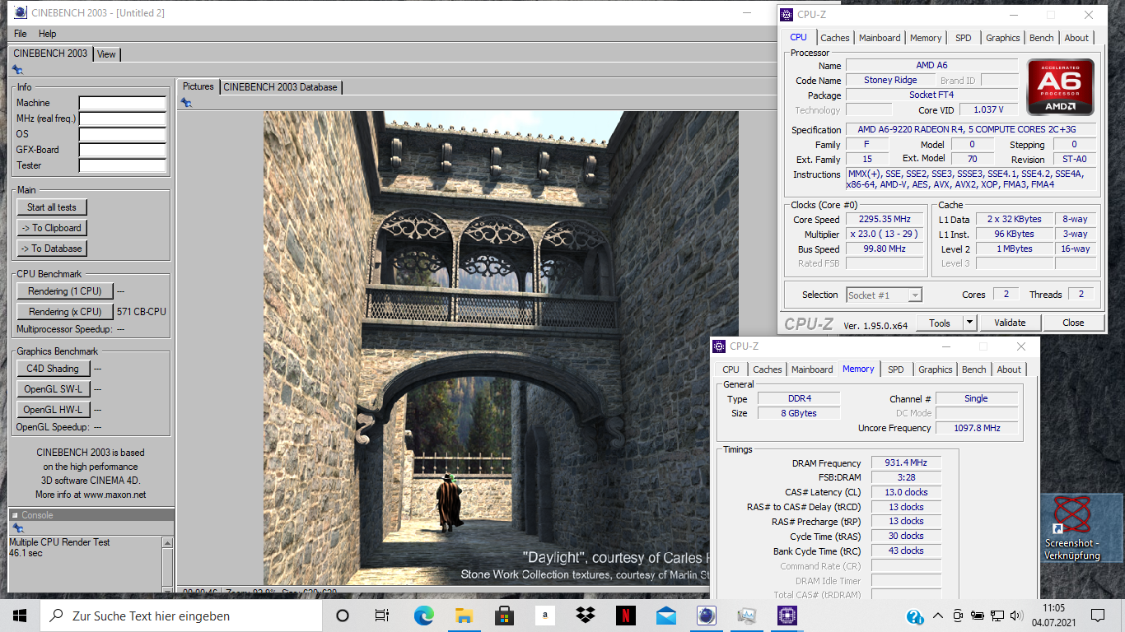Screen dimensions: 1125x632
Task: Start the OpenGL SW-L test
Action: (53, 389)
